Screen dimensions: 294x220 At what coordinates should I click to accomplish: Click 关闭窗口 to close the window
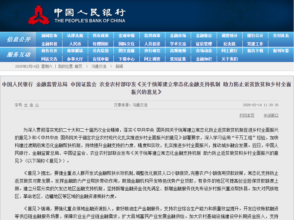click(x=271, y=115)
